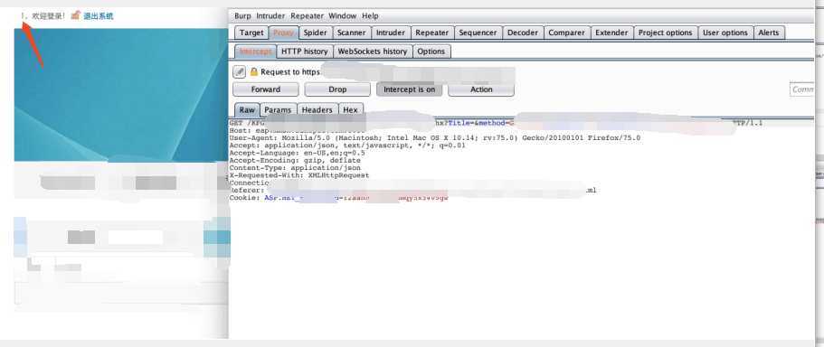Switch to the proxy Options sub-tab
The width and height of the screenshot is (824, 347).
431,52
